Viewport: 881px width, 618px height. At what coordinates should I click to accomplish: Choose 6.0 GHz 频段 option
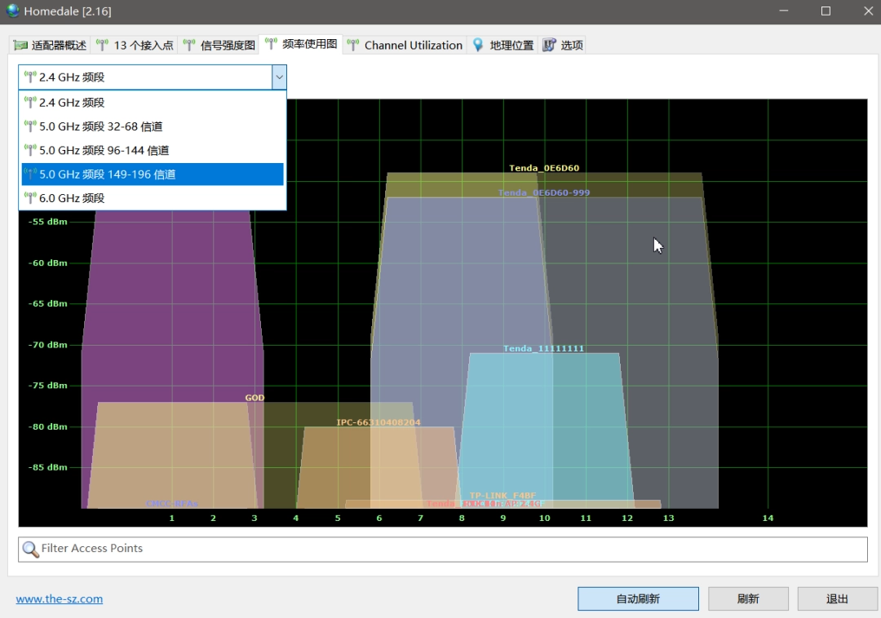(153, 198)
